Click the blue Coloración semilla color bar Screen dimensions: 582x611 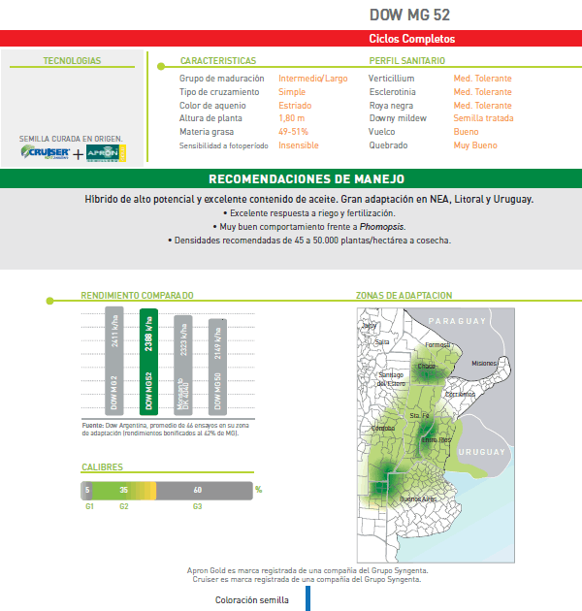(307, 598)
